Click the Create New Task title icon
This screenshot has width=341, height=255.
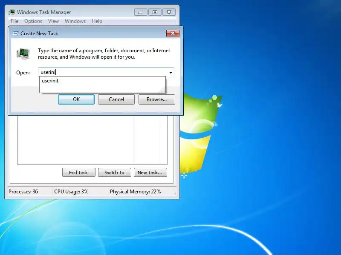[15, 33]
